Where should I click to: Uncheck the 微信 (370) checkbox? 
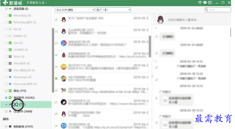[x=6, y=91]
